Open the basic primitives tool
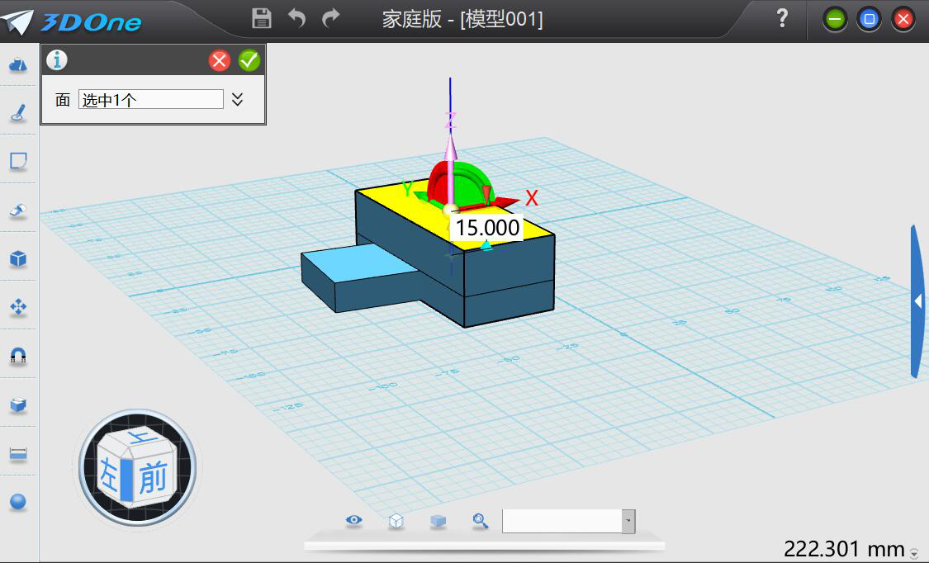Screen dimensions: 929x563 pyautogui.click(x=18, y=64)
